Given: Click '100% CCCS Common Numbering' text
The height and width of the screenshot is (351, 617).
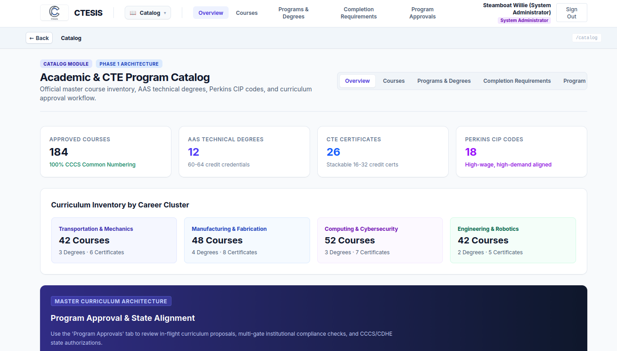Looking at the screenshot, I should (92, 165).
